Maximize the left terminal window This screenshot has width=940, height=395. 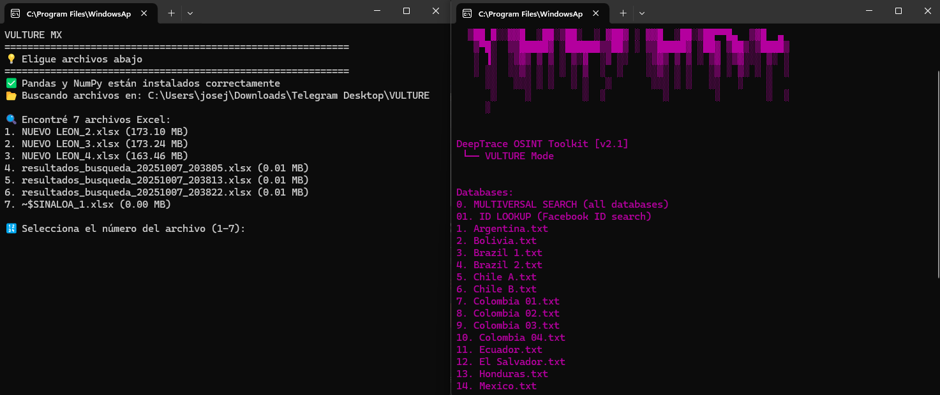[407, 11]
